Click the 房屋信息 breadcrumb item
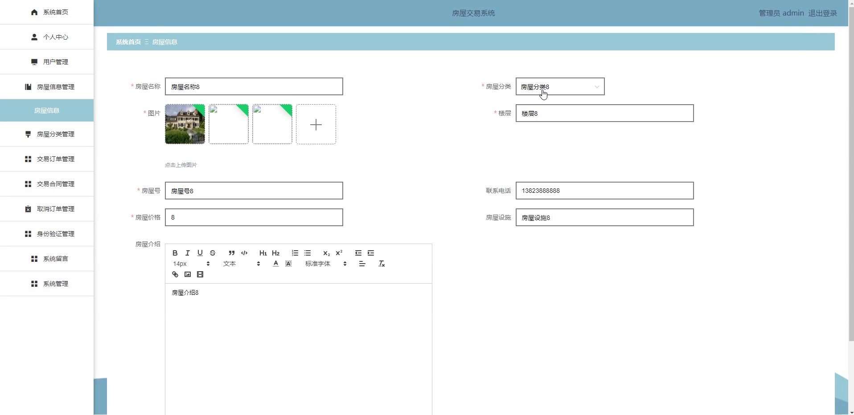The image size is (854, 415). pos(165,42)
